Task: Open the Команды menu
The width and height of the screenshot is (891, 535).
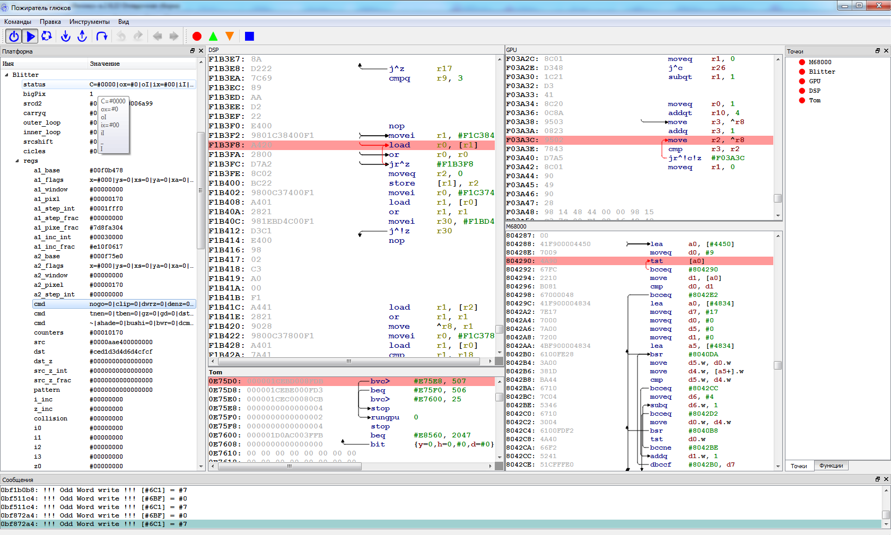Action: [x=18, y=22]
